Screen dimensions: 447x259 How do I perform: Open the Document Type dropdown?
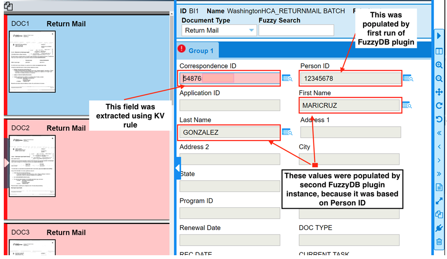pos(251,30)
